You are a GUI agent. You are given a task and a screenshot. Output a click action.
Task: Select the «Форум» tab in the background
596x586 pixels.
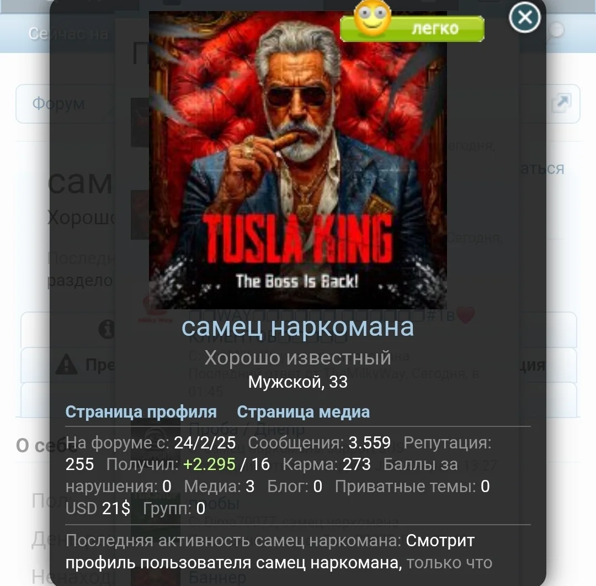[58, 103]
